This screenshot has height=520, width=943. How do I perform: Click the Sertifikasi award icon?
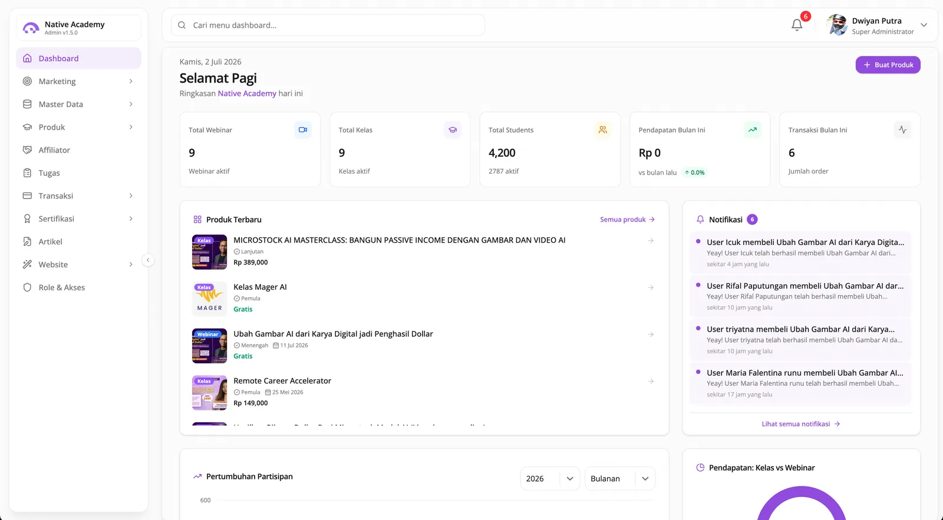[x=27, y=218]
